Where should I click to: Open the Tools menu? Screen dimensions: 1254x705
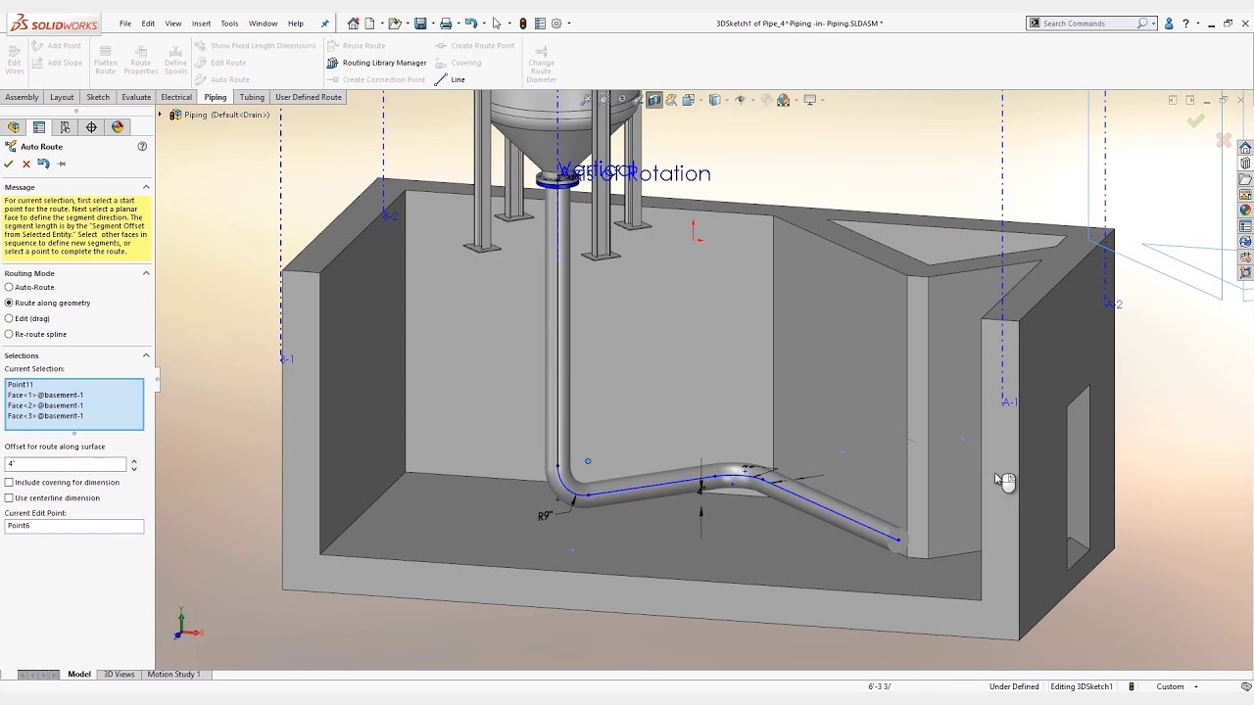coord(229,23)
